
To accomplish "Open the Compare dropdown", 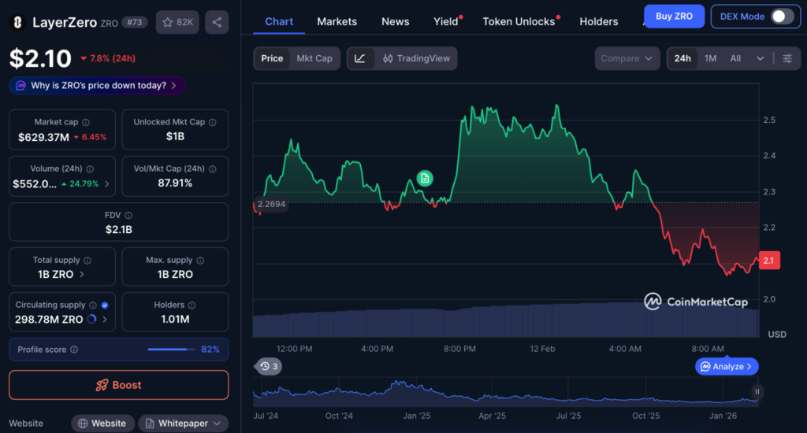I will pos(627,58).
